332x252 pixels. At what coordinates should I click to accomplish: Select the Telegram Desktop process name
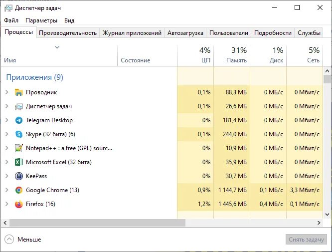49,120
